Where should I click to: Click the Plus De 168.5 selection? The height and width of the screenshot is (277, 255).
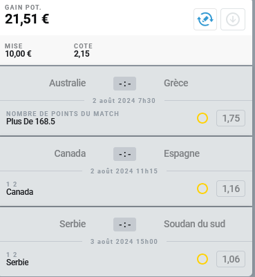click(30, 122)
